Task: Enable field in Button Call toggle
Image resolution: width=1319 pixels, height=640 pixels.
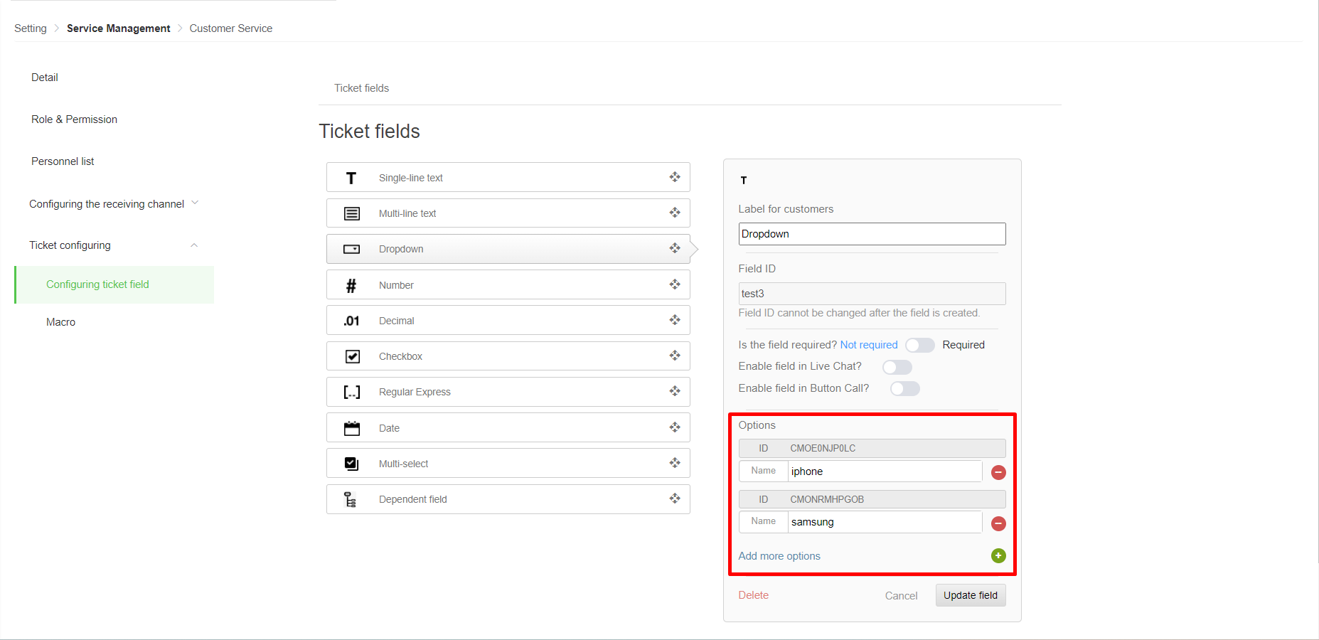Action: (904, 388)
